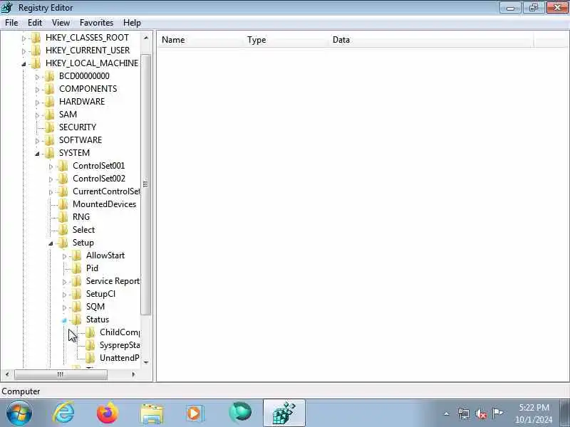
Task: Click the Pid folder icon
Action: [76, 268]
